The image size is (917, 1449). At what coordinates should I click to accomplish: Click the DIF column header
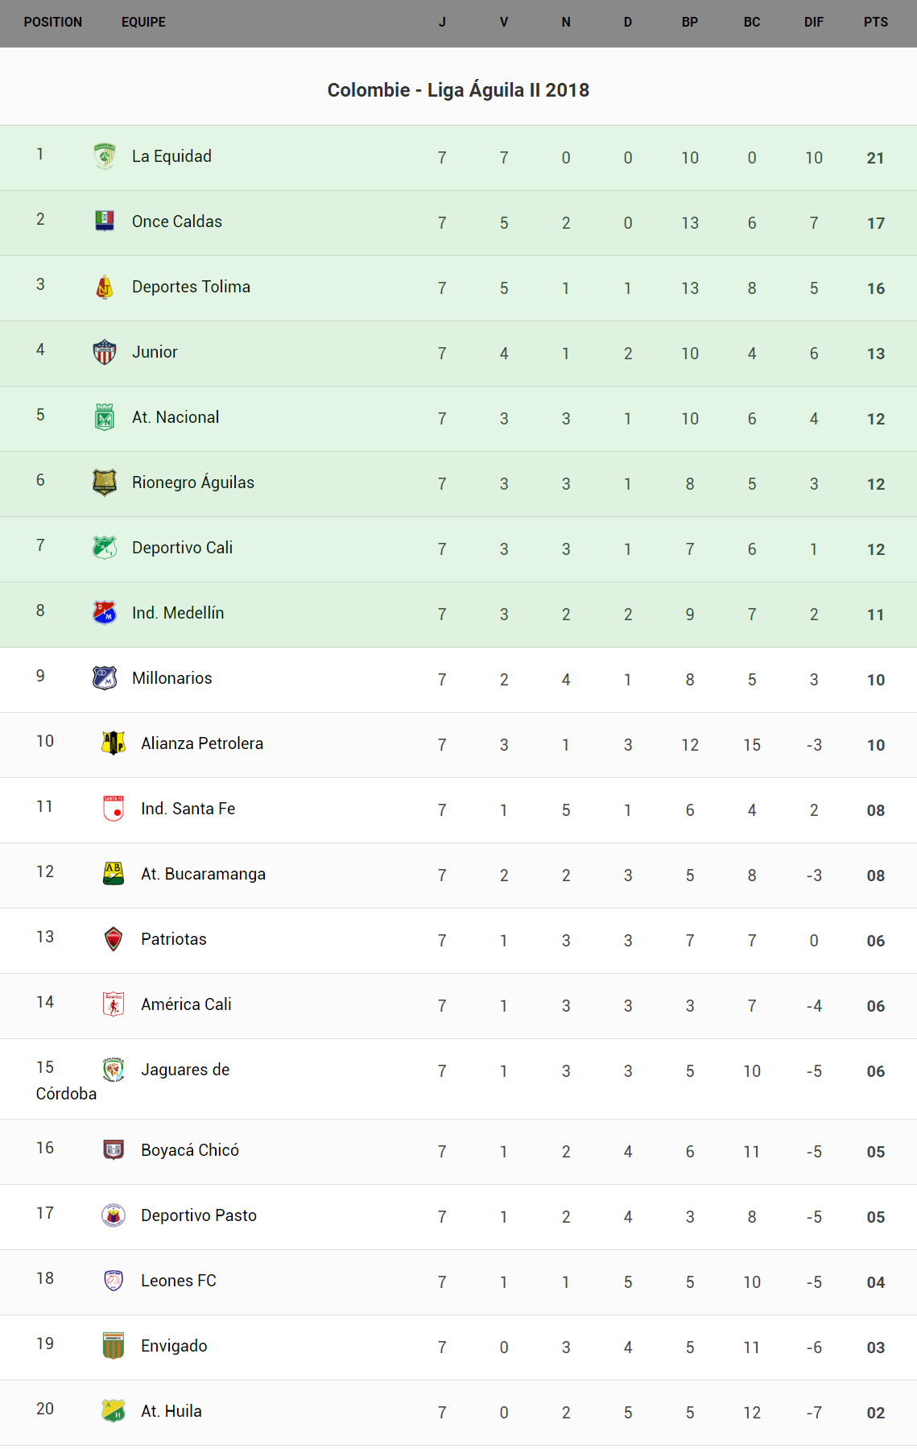pos(813,23)
